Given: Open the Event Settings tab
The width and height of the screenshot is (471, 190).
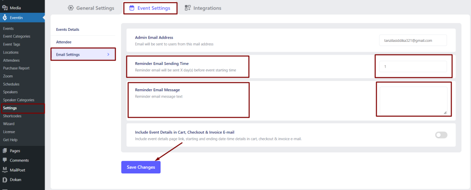Looking at the screenshot, I should pyautogui.click(x=150, y=8).
